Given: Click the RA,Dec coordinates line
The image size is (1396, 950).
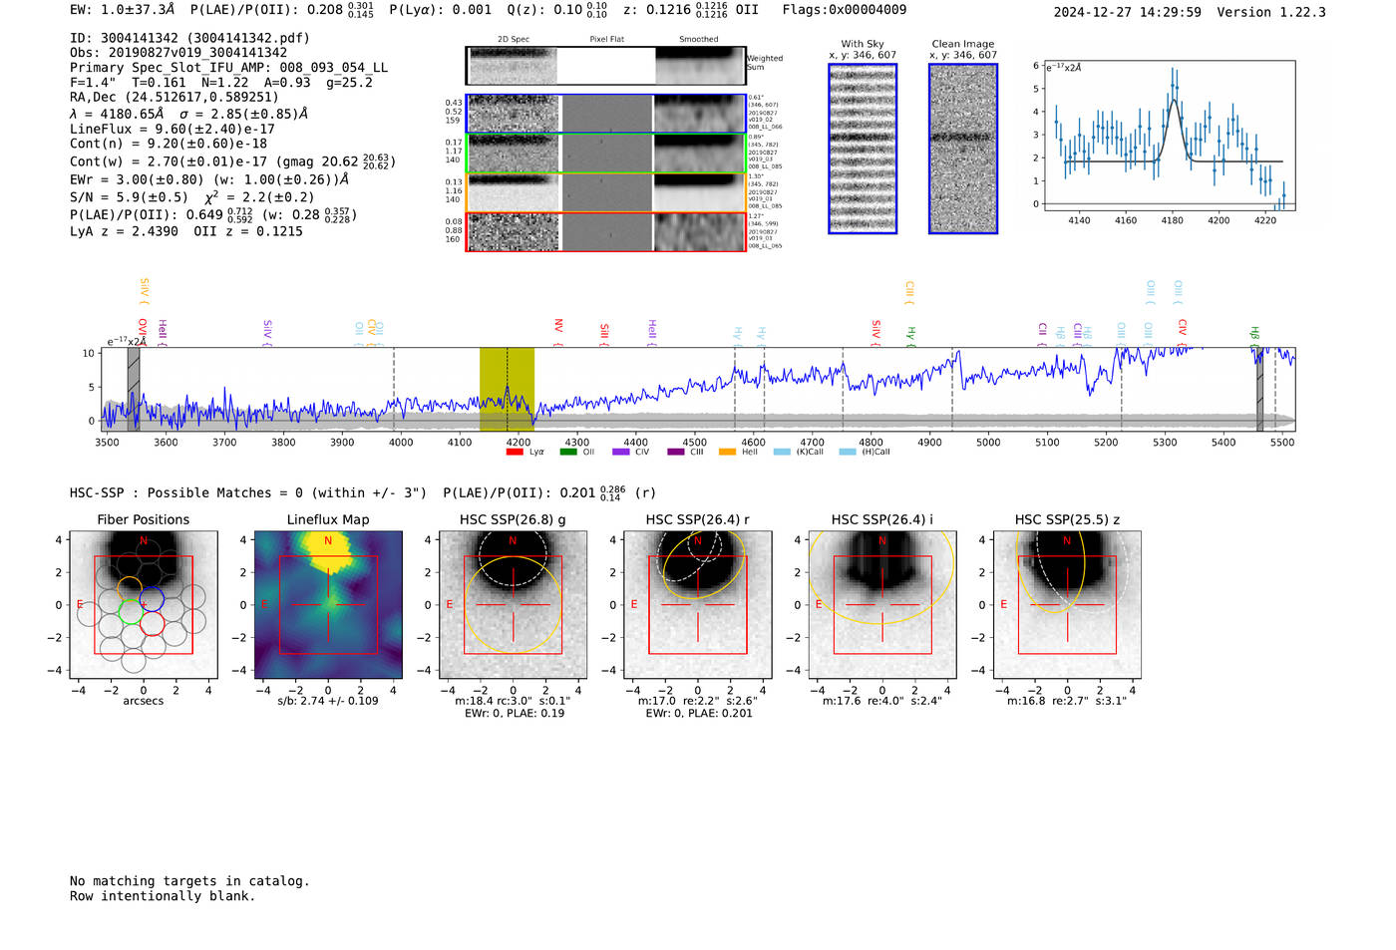Looking at the screenshot, I should [174, 97].
